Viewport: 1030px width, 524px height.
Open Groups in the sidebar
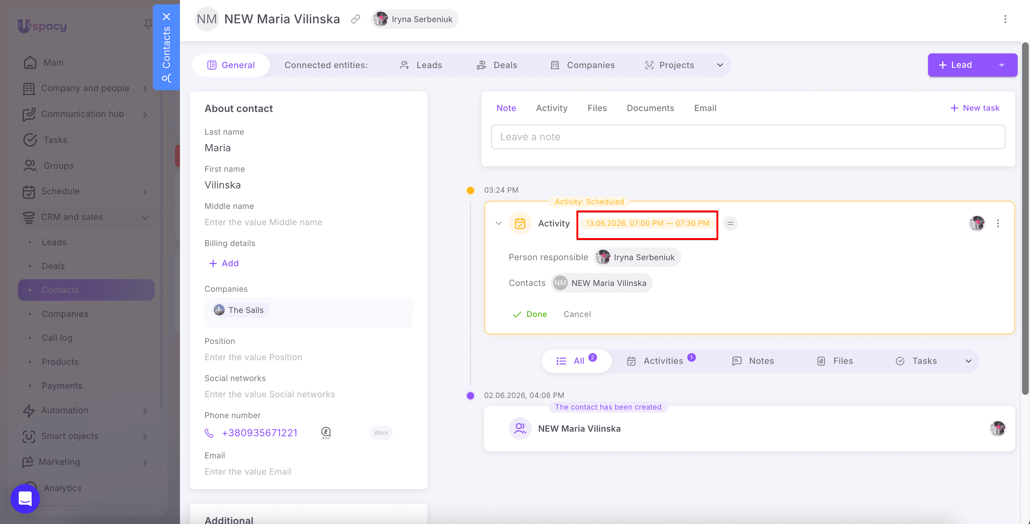(x=58, y=165)
